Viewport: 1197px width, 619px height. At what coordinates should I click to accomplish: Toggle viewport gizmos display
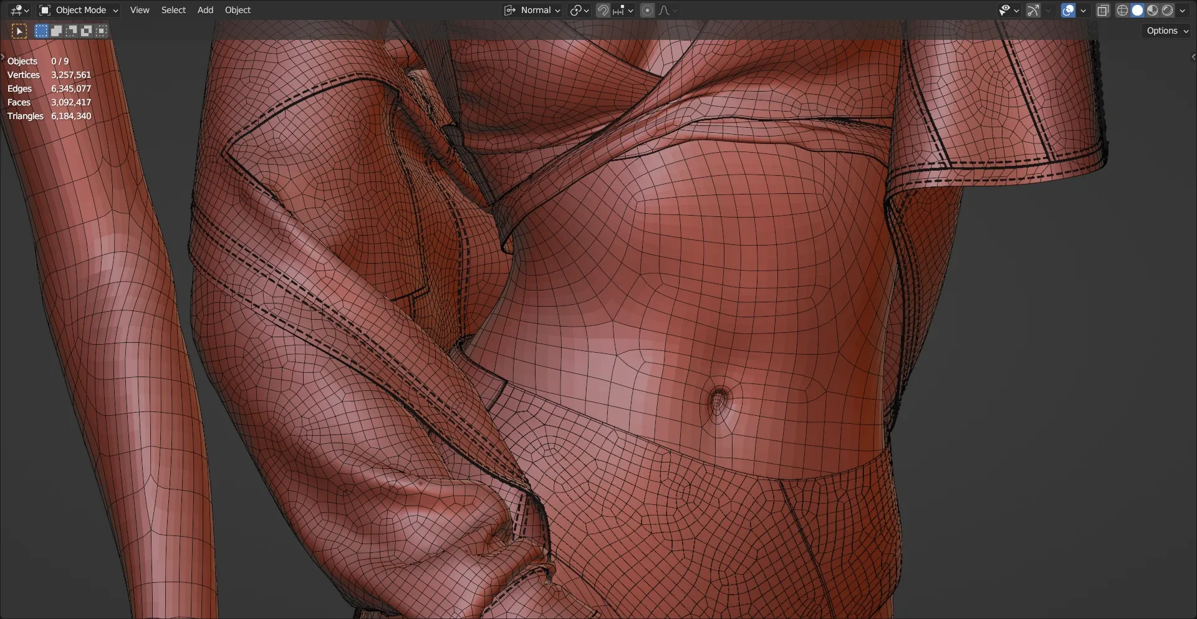coord(1033,10)
